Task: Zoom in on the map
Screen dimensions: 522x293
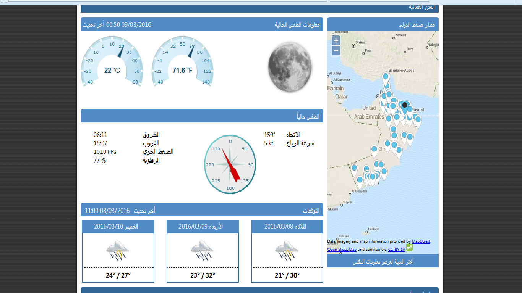Action: (336, 40)
